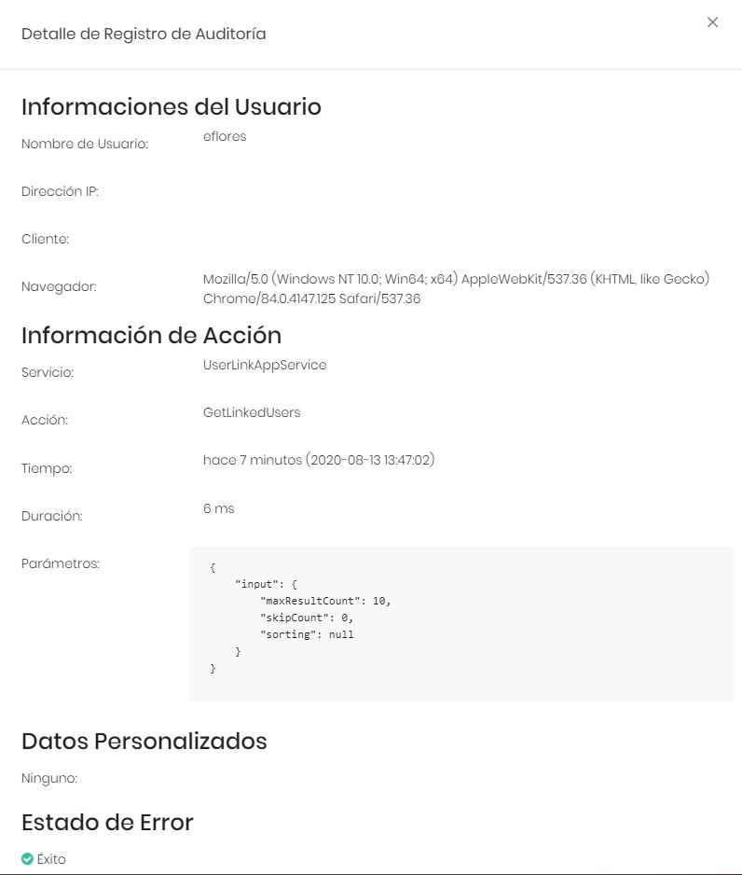Close the audit log detail dialog
The width and height of the screenshot is (742, 875).
[712, 22]
